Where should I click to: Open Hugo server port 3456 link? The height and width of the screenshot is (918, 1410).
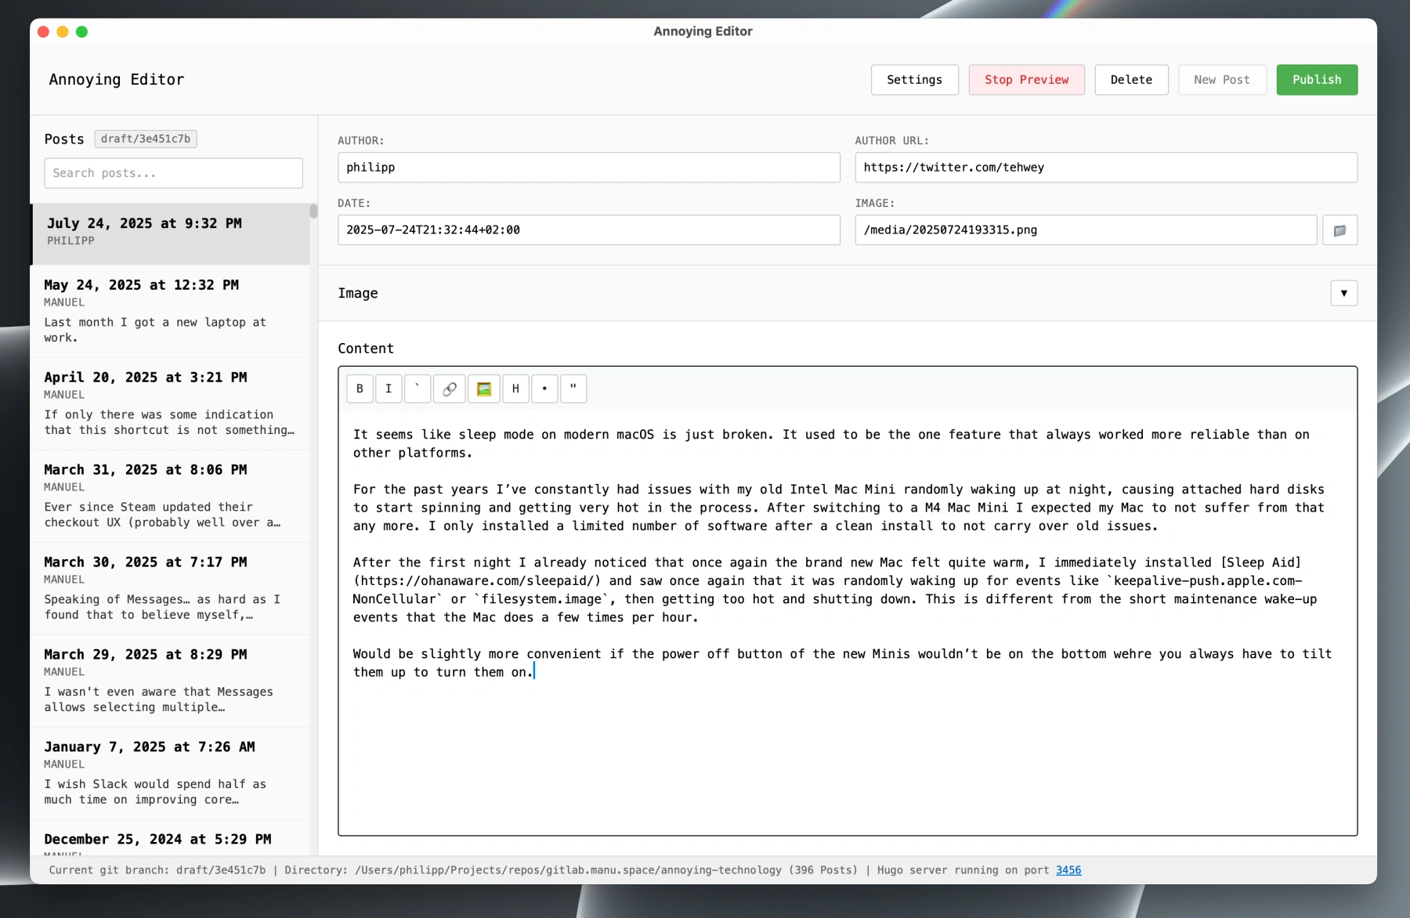[1068, 870]
